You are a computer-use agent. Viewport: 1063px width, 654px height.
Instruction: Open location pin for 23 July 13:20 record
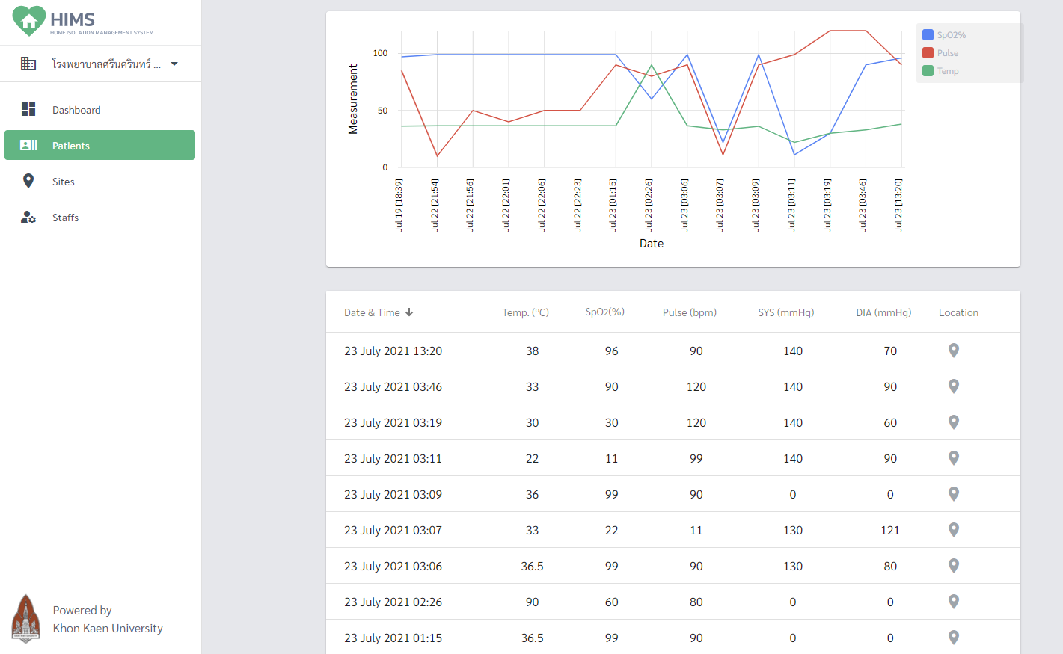pyautogui.click(x=953, y=351)
